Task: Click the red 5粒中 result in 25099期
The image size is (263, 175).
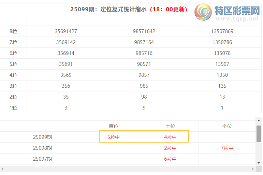Action: (114, 137)
